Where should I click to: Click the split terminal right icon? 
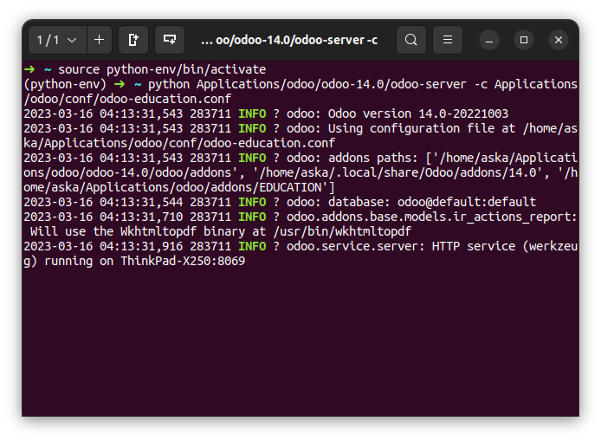tap(133, 40)
